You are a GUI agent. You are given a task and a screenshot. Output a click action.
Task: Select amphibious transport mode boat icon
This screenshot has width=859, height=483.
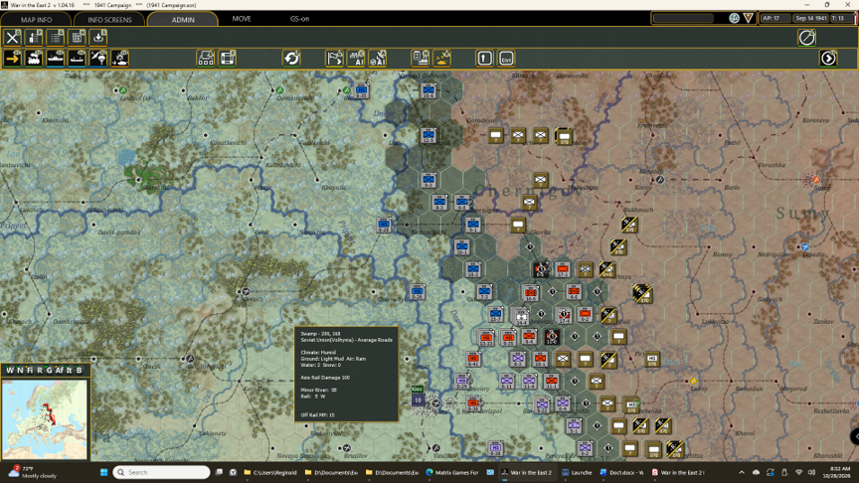click(77, 58)
